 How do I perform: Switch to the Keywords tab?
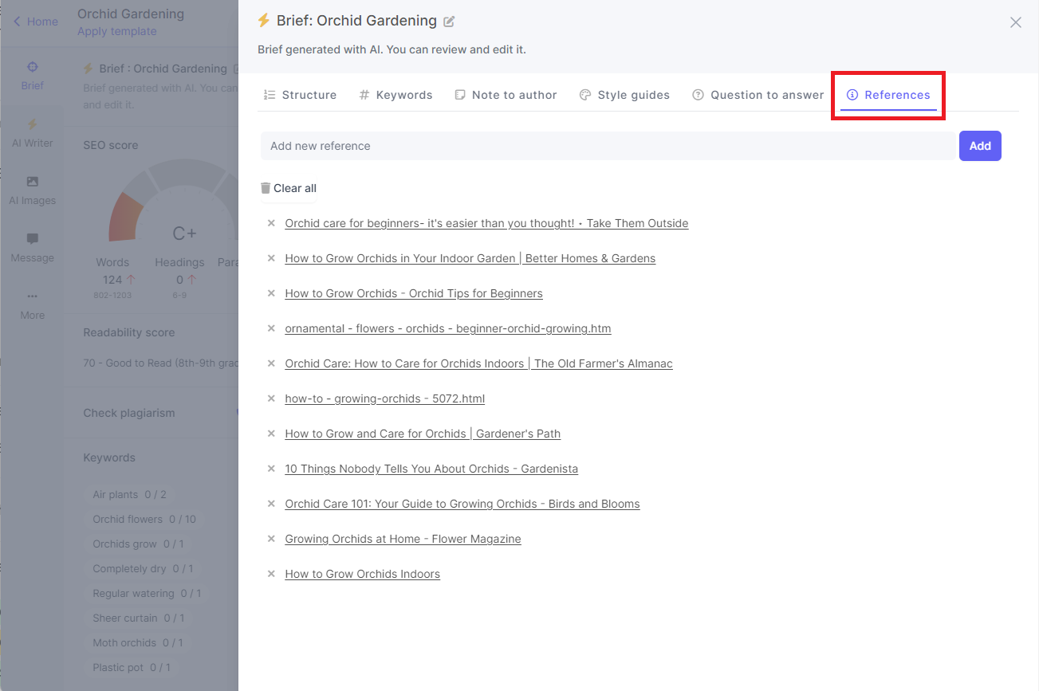click(396, 95)
